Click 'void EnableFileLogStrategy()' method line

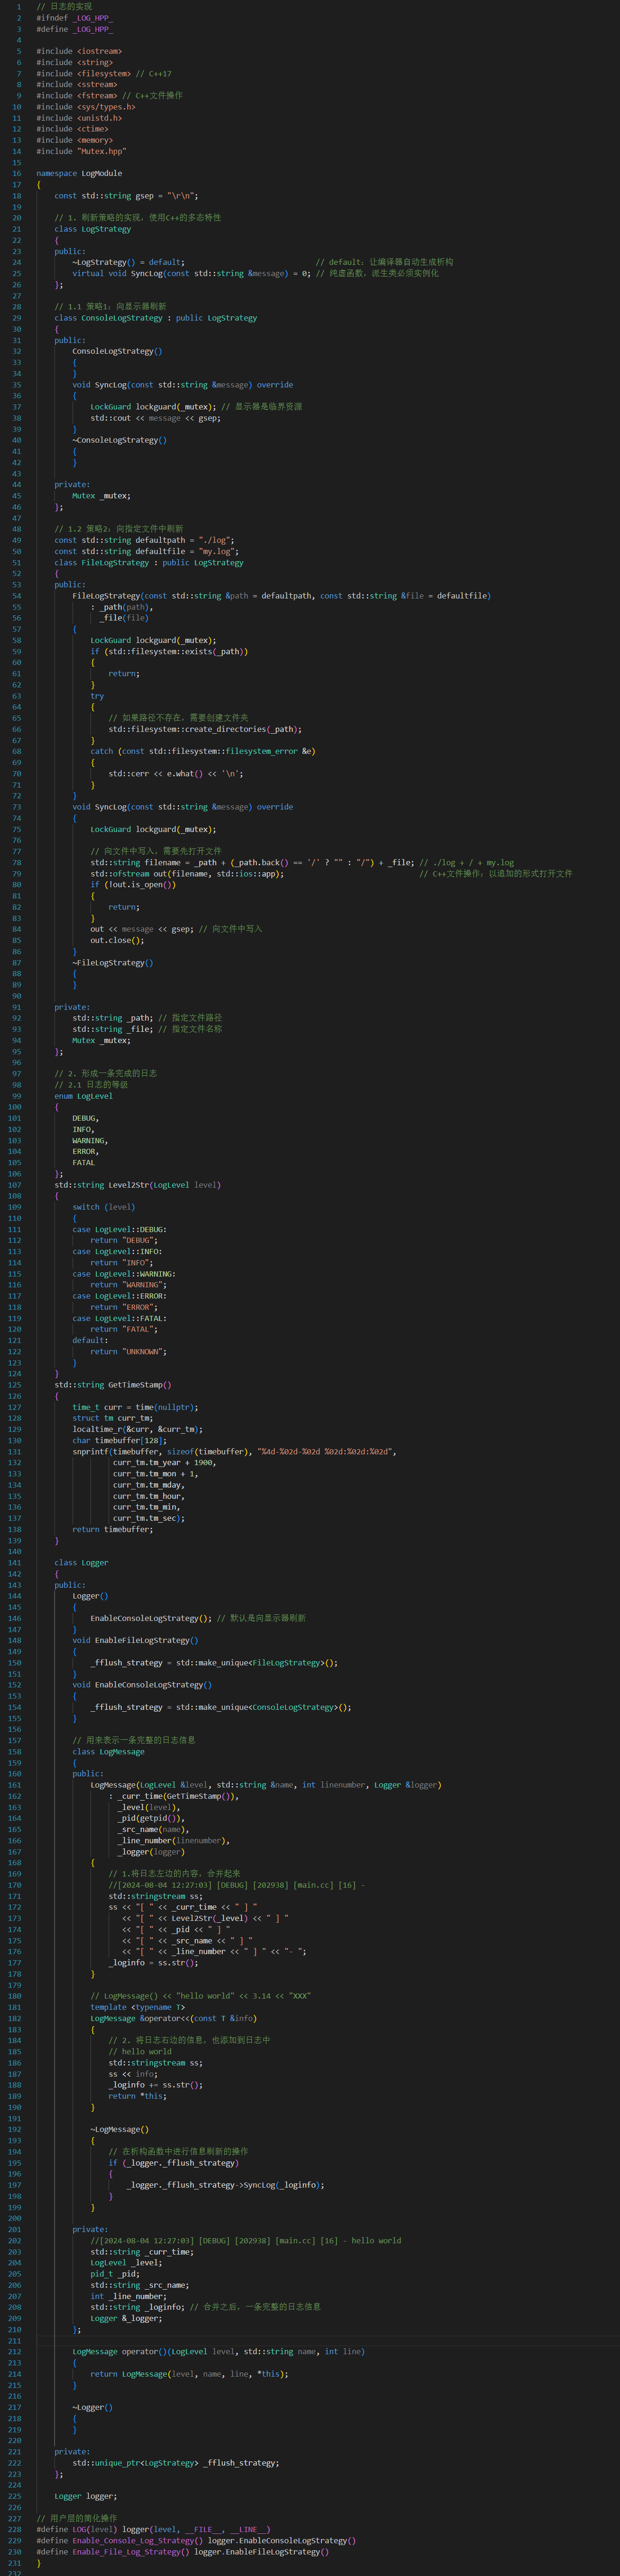135,1640
